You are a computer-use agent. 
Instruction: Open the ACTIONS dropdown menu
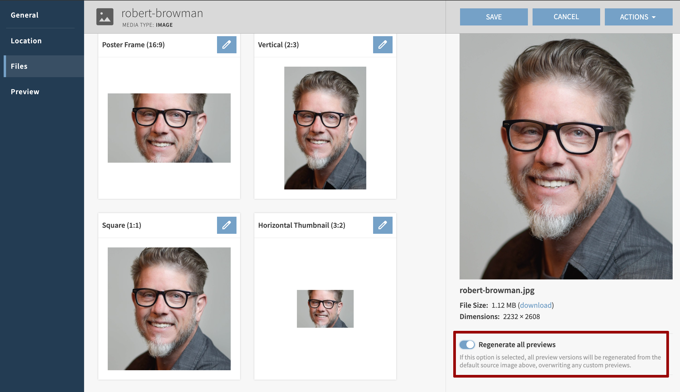click(x=638, y=17)
